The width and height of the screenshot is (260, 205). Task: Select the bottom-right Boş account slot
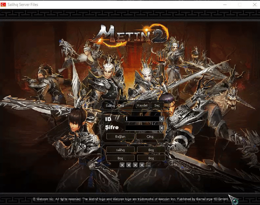(x=151, y=158)
